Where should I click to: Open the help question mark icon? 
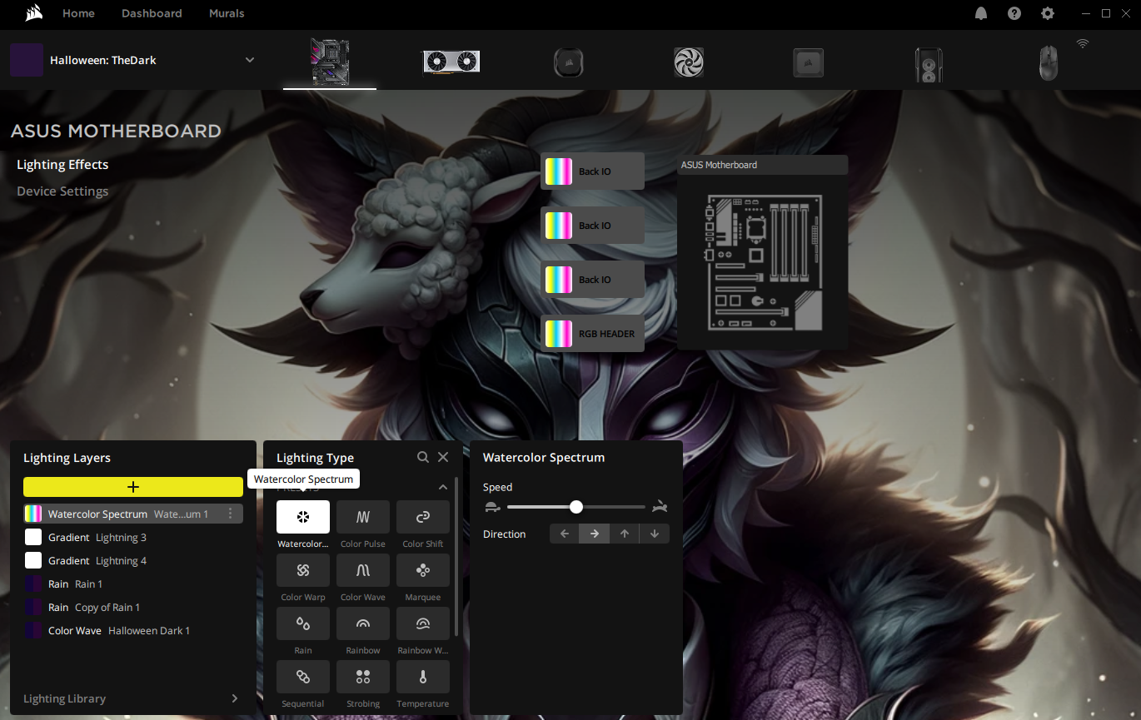pos(1014,13)
